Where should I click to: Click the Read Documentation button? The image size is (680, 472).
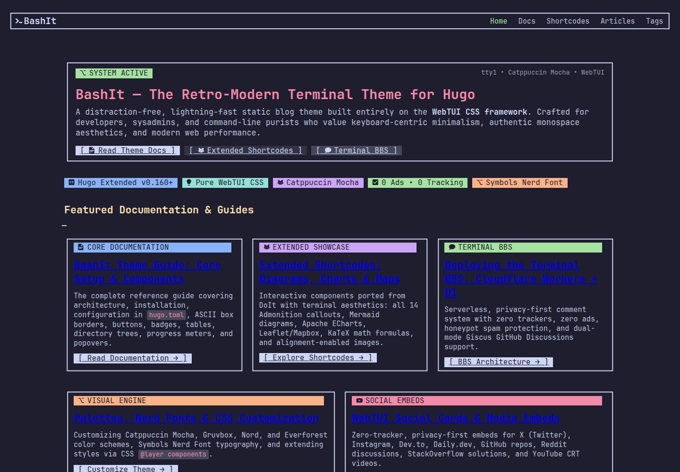tap(133, 358)
